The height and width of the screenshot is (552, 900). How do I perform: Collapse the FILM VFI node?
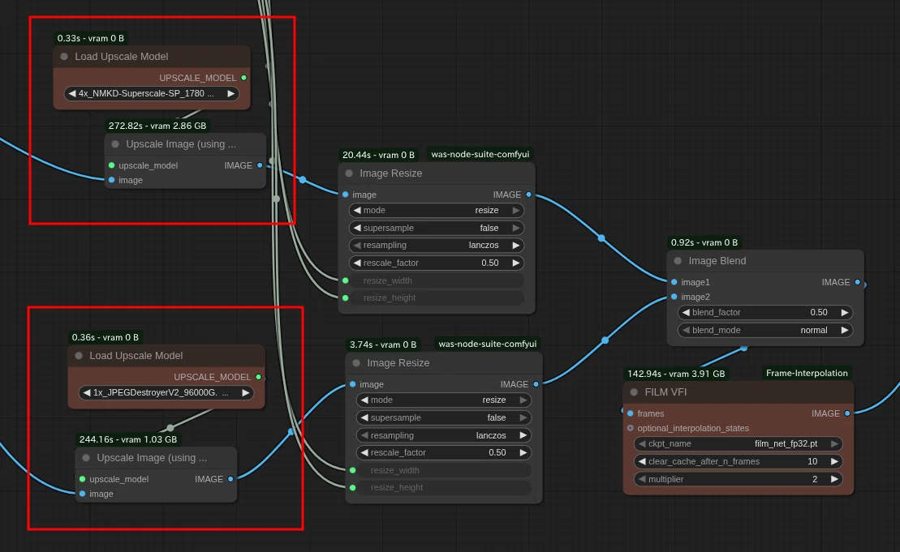tap(635, 392)
